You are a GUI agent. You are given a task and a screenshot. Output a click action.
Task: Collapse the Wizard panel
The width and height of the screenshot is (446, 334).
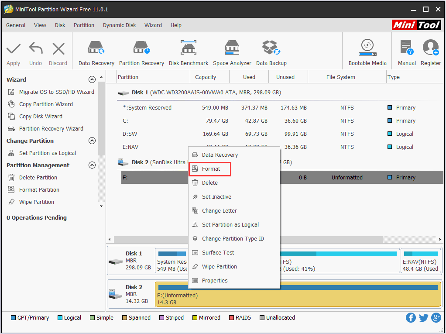[92, 79]
